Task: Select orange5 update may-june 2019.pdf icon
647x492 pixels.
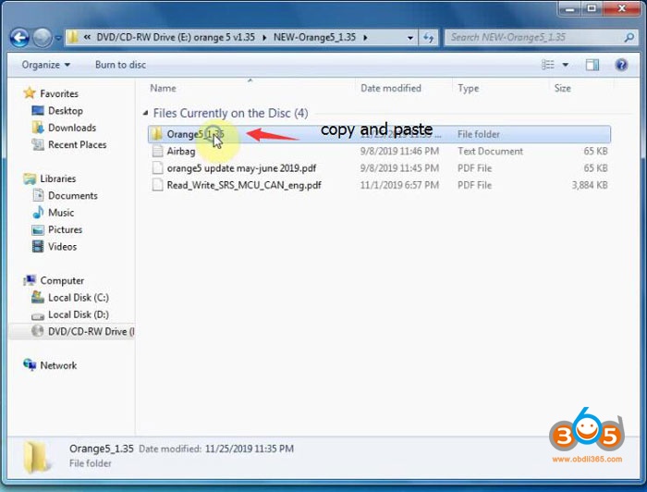Action: 157,168
